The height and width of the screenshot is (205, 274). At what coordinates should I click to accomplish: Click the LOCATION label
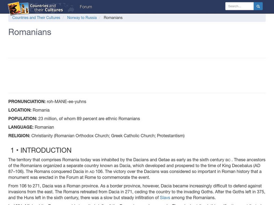pos(20,110)
